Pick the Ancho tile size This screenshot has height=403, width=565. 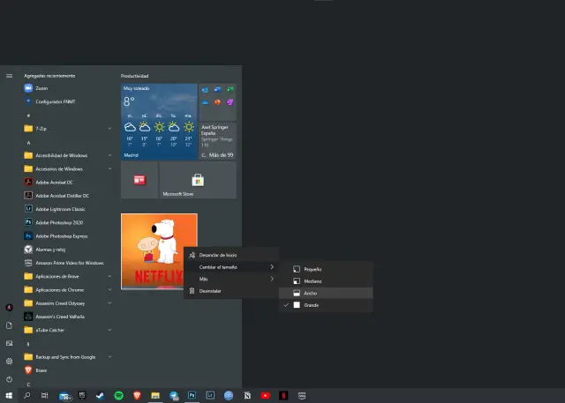311,293
